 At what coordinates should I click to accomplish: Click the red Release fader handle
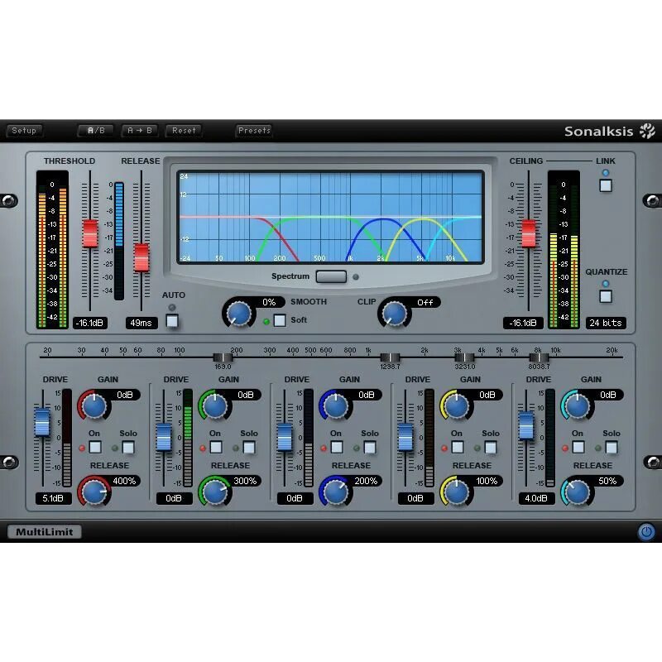(142, 257)
